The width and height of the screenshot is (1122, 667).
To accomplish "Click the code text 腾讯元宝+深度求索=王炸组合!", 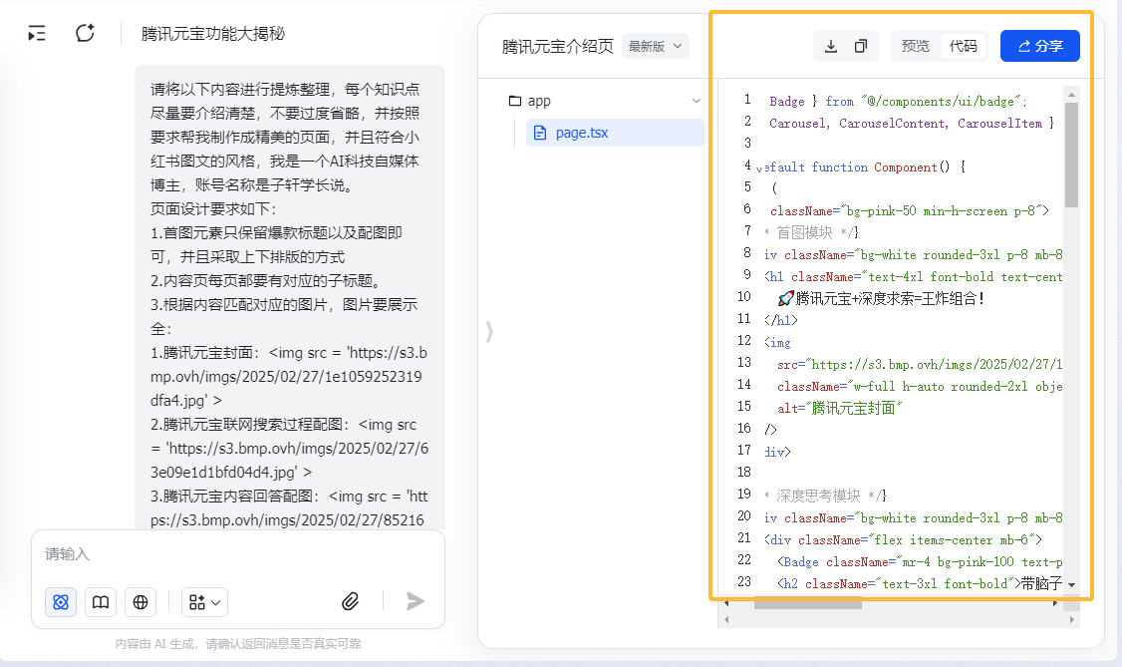I will pos(881,298).
